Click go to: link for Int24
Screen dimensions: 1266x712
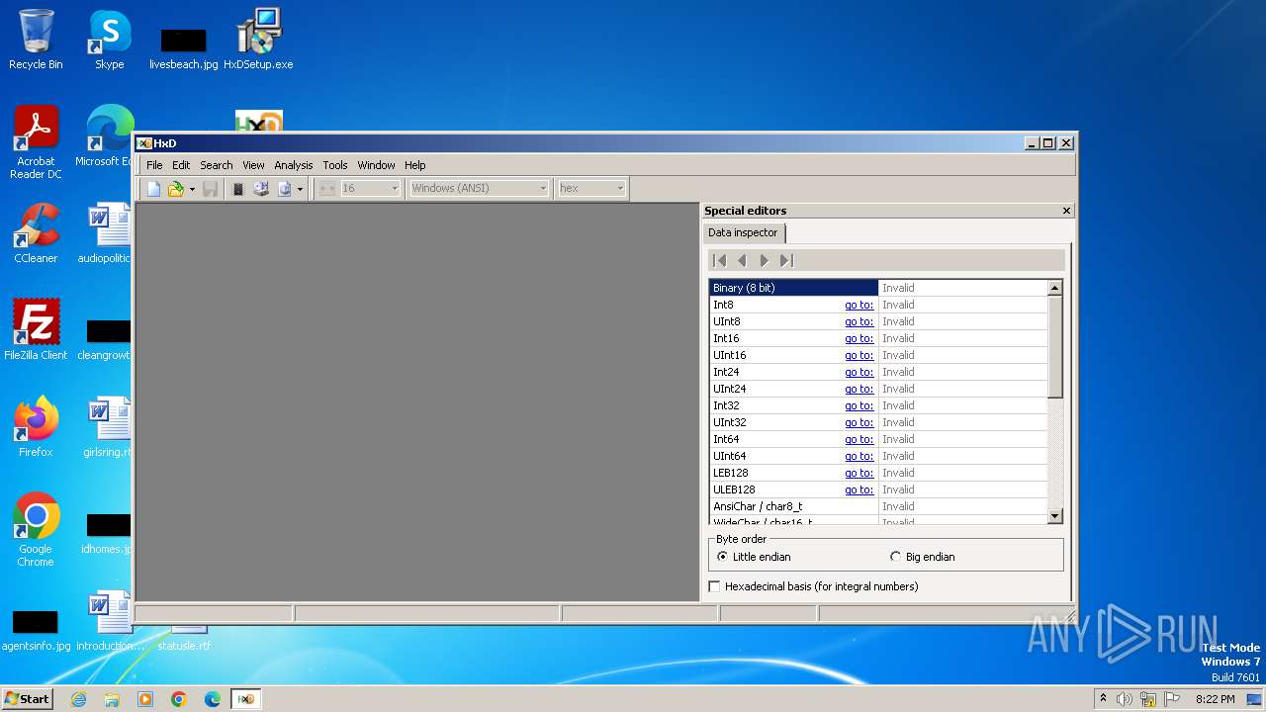point(859,372)
